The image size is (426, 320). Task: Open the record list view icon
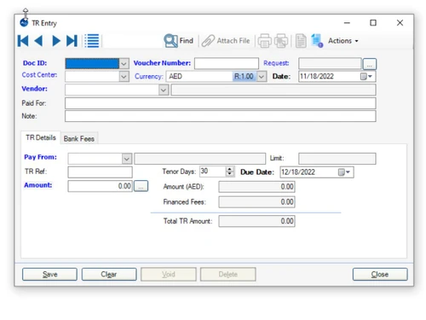coord(92,41)
